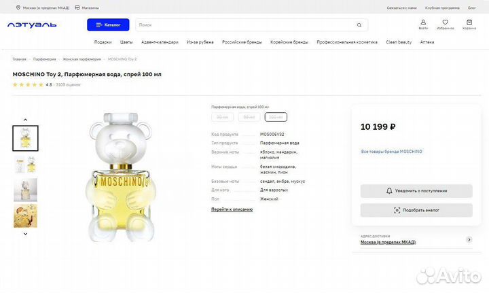Image resolution: width=489 pixels, height=293 pixels.
Task: Click price 10 199 ₽
Action: [x=378, y=126]
